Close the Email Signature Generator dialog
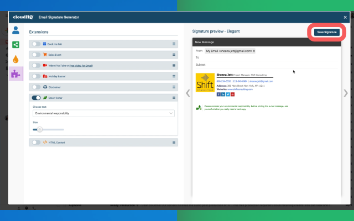 coord(345,17)
